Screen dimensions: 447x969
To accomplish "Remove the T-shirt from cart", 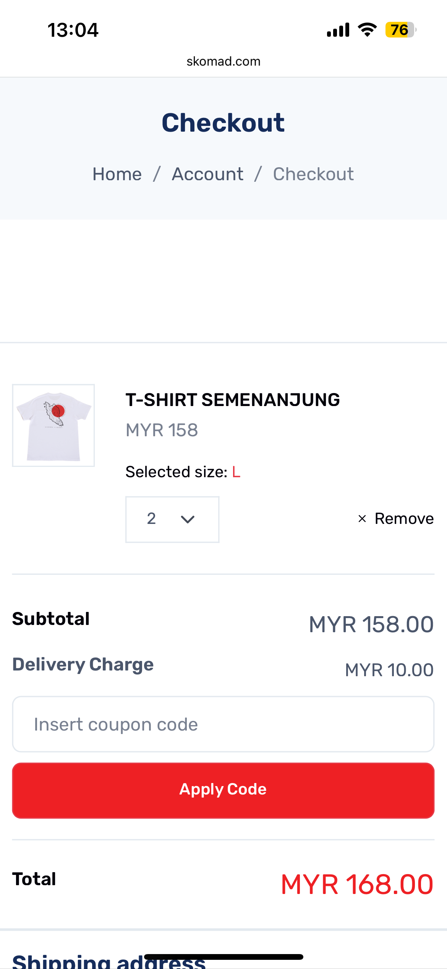I will point(404,519).
